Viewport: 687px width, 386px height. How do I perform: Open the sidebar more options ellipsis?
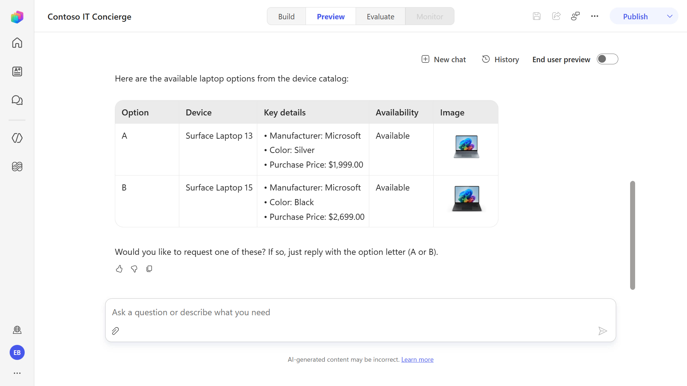17,373
